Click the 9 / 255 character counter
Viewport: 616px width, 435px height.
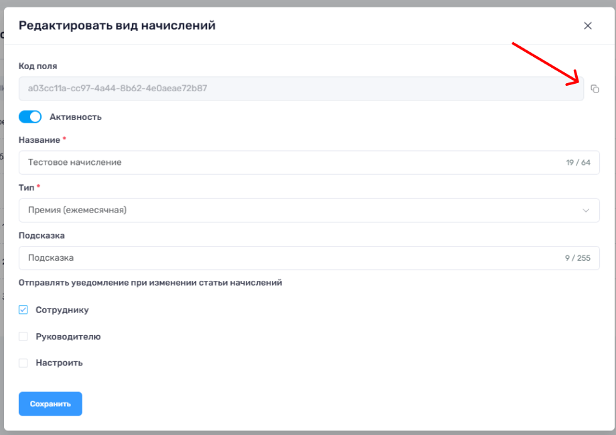point(577,258)
